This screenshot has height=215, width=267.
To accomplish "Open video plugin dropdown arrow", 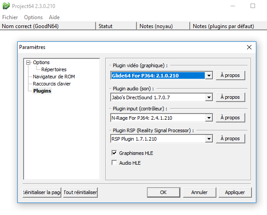I will click(209, 75).
